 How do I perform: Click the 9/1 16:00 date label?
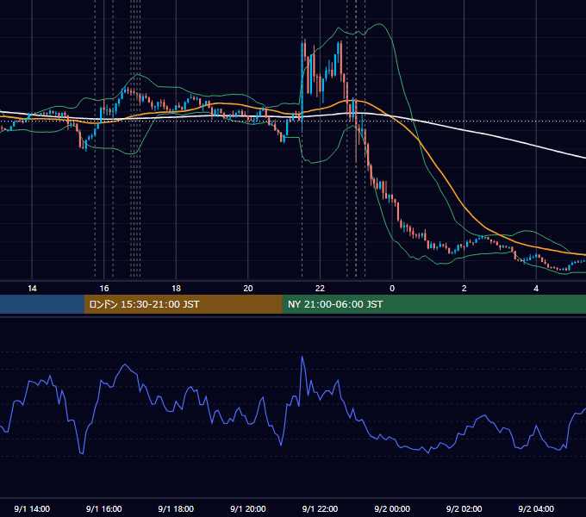(x=104, y=508)
